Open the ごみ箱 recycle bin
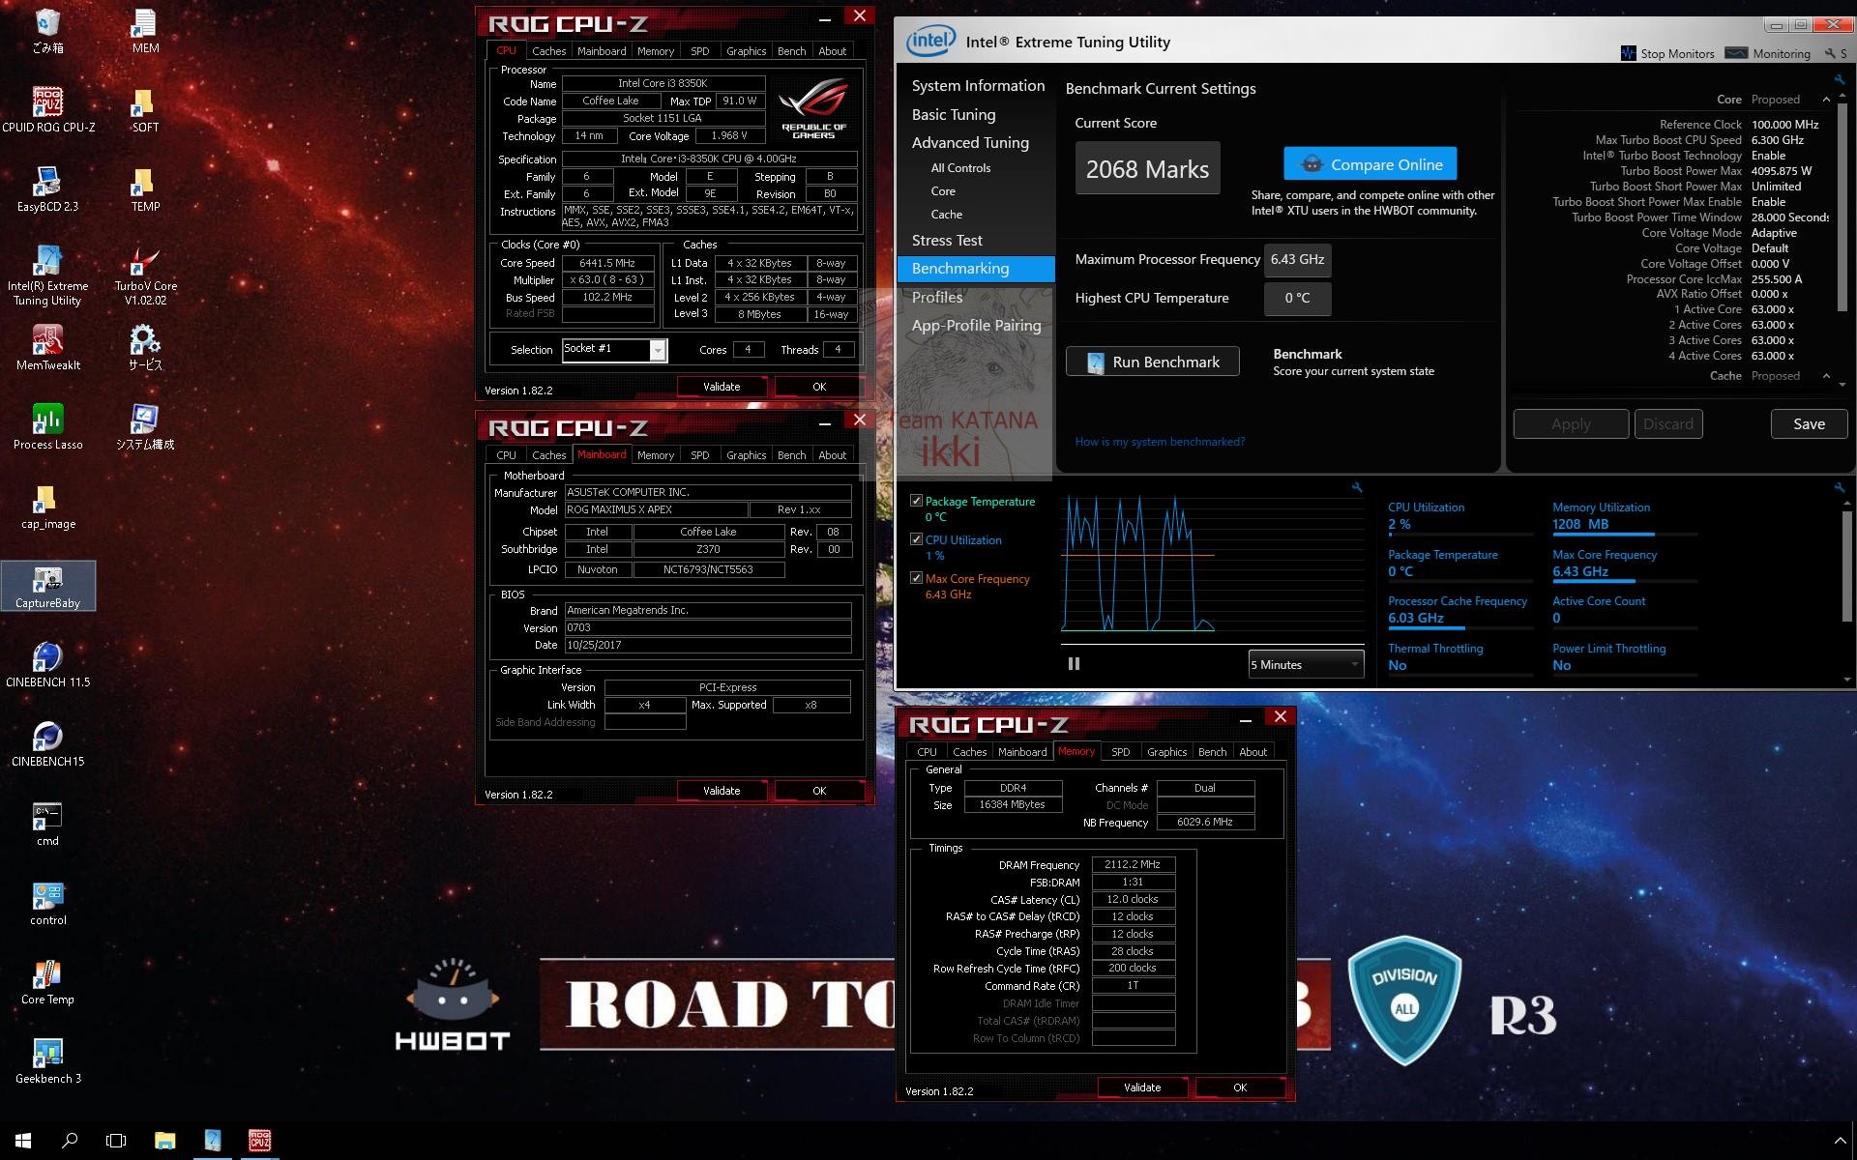Screen dimensions: 1857x1160 (x=48, y=30)
